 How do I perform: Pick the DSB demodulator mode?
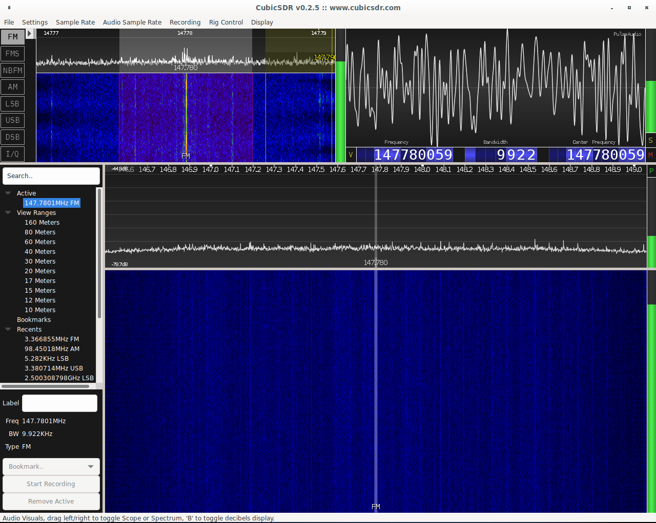(13, 137)
